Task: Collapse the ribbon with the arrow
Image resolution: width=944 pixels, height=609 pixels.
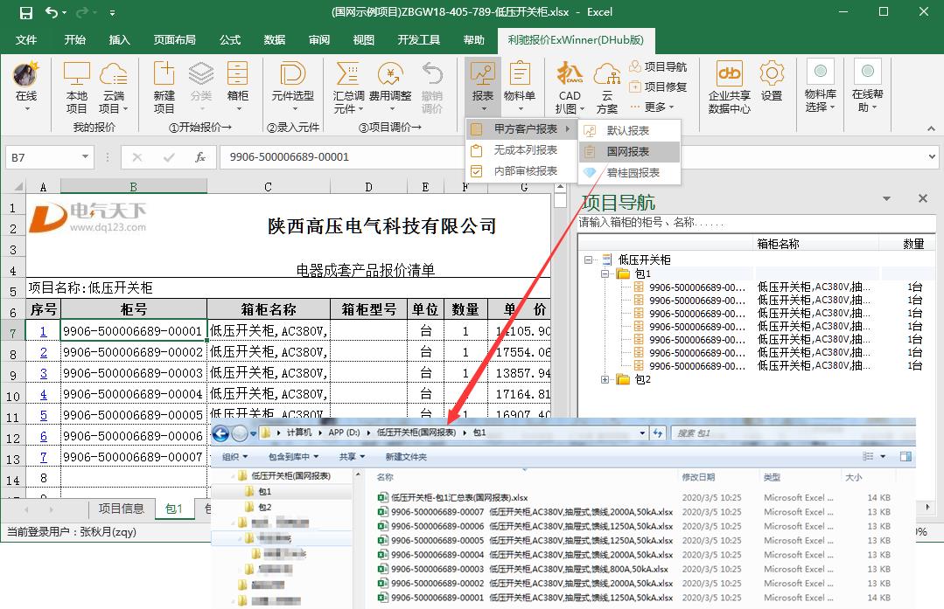Action: click(x=931, y=128)
